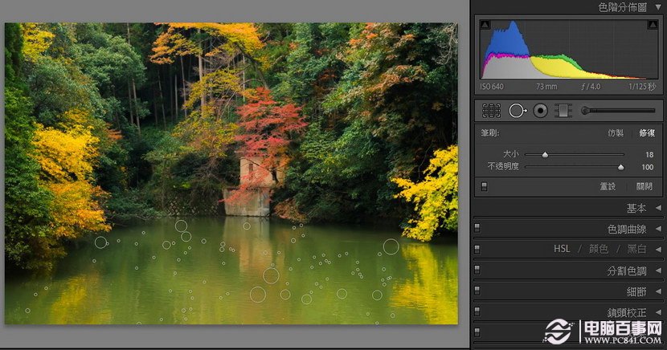Viewport: 667px width, 350px height.
Task: Click the 不透明度 slider handle
Action: (x=620, y=167)
